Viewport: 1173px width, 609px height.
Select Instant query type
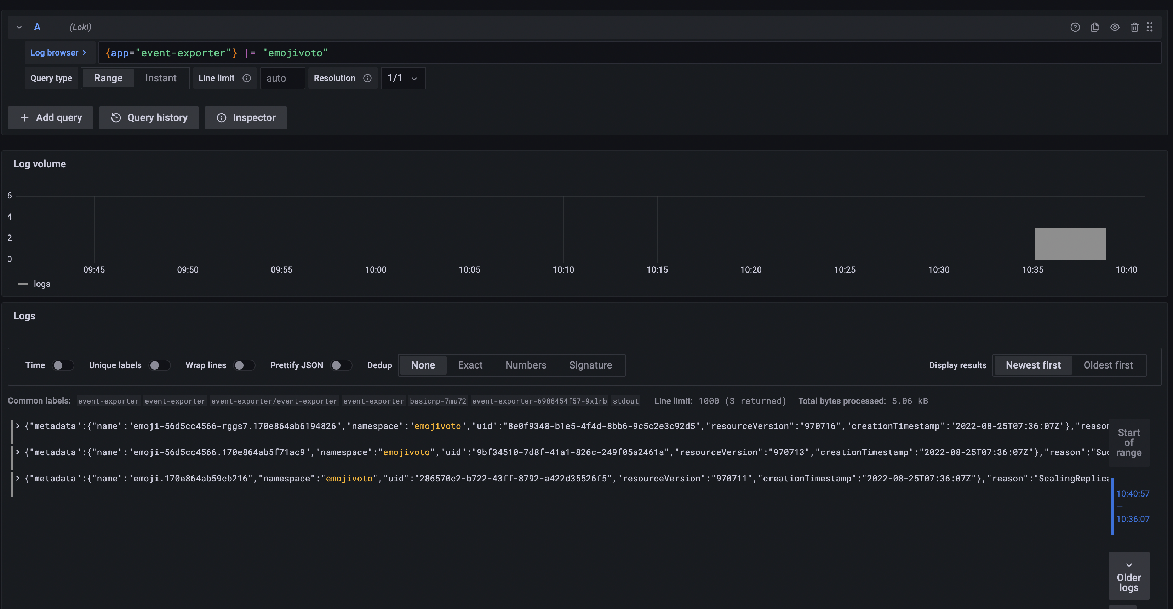161,78
